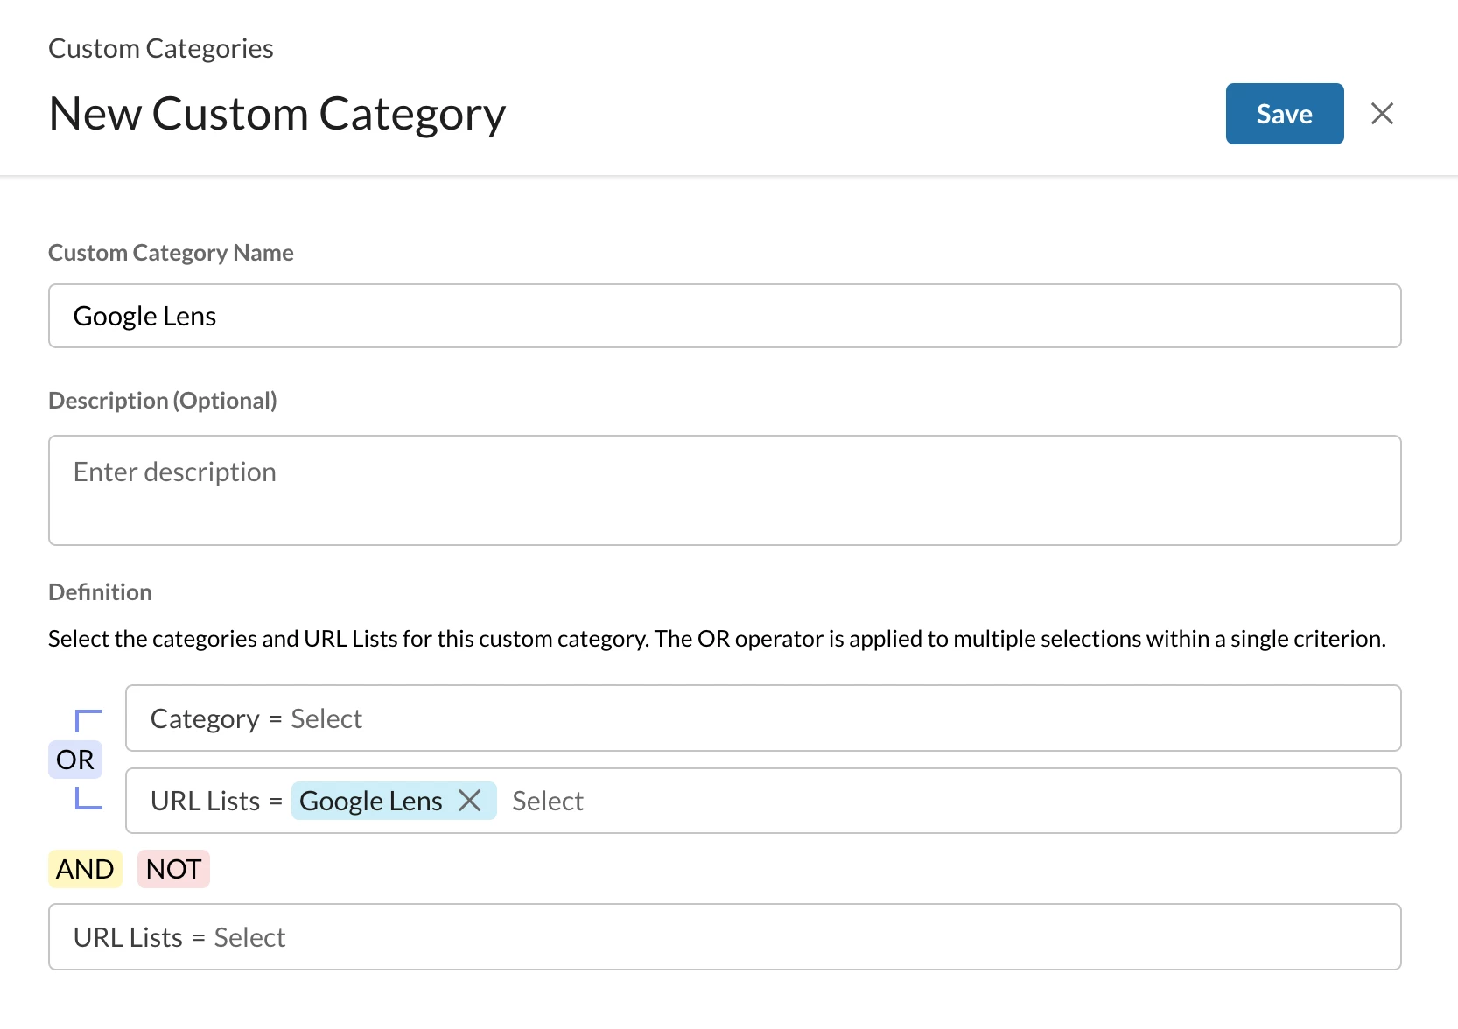This screenshot has height=1029, width=1458.
Task: Click the Description (Optional) label
Action: [x=163, y=401]
